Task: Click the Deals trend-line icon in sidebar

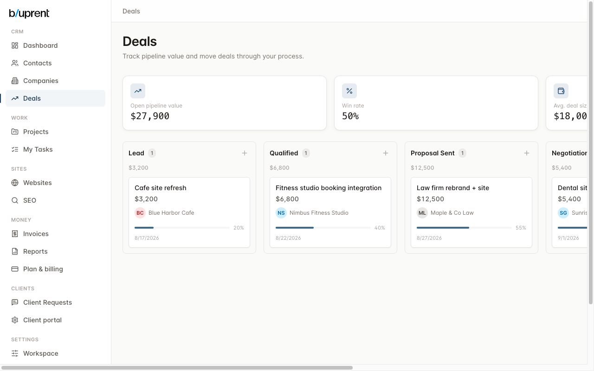Action: click(15, 98)
